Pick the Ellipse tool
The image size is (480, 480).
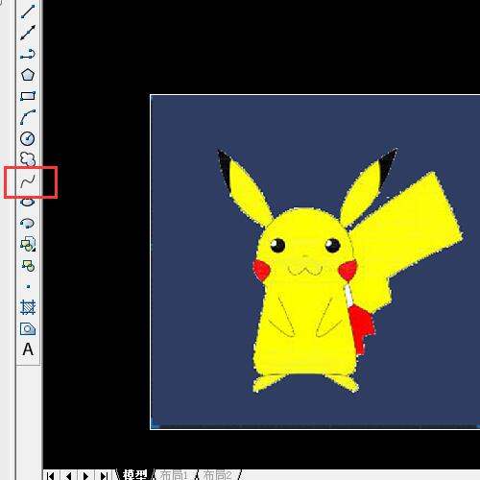pos(28,203)
